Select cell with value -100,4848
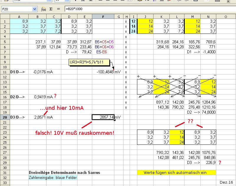Screen dimensions: 236x186 (x=103, y=72)
